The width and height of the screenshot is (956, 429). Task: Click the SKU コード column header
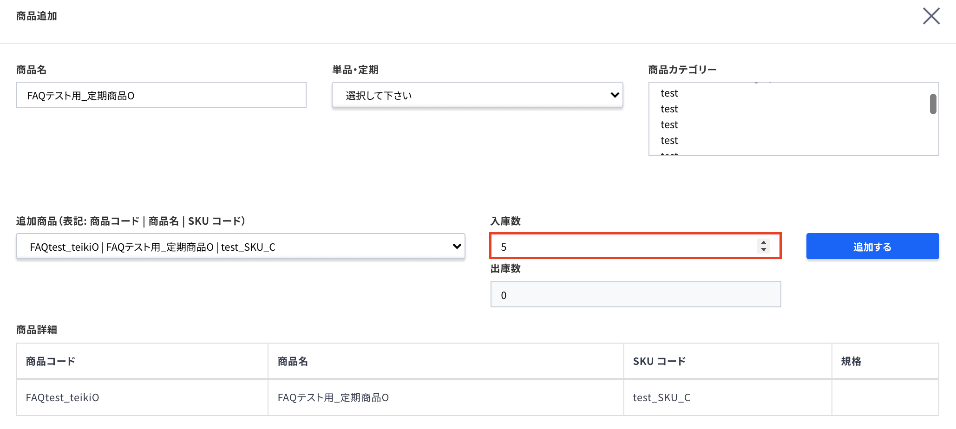728,361
